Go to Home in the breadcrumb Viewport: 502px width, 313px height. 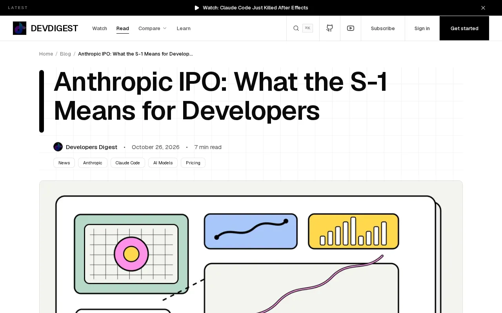(46, 54)
